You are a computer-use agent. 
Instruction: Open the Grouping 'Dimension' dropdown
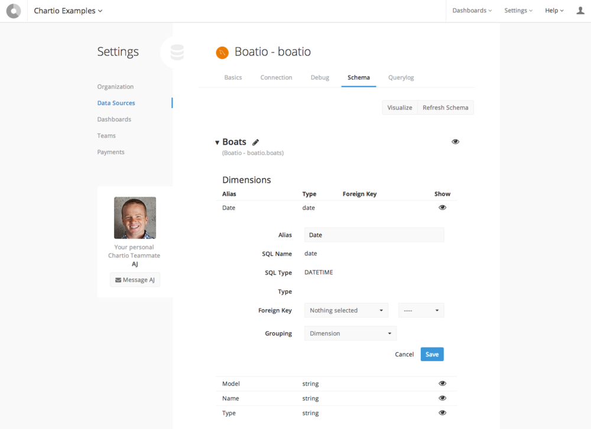[350, 333]
